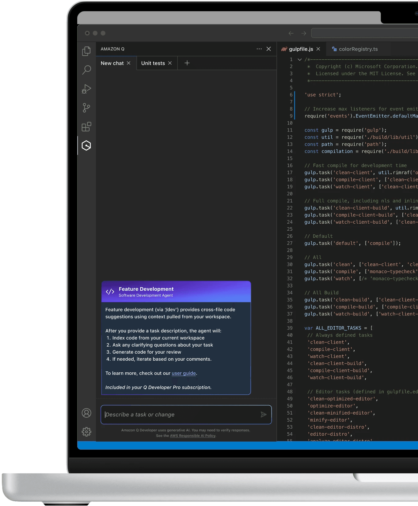The height and width of the screenshot is (506, 418).
Task: Go back with the left arrow
Action: click(291, 33)
